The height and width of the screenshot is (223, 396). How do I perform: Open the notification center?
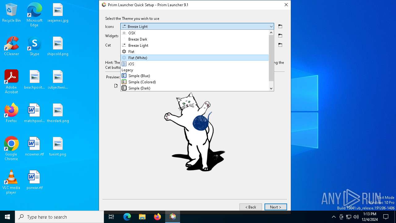pyautogui.click(x=386, y=217)
